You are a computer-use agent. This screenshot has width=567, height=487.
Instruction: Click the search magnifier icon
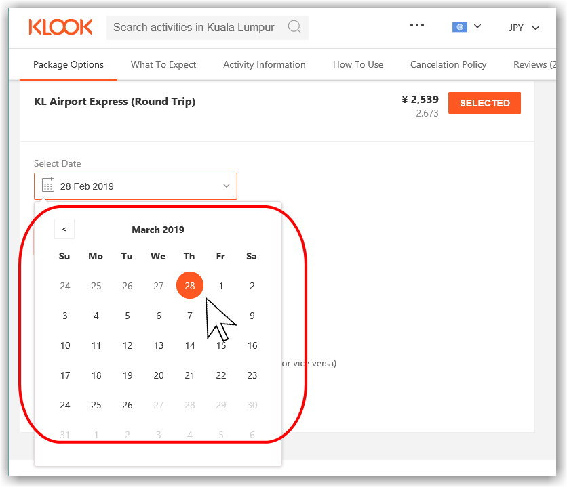pos(294,26)
